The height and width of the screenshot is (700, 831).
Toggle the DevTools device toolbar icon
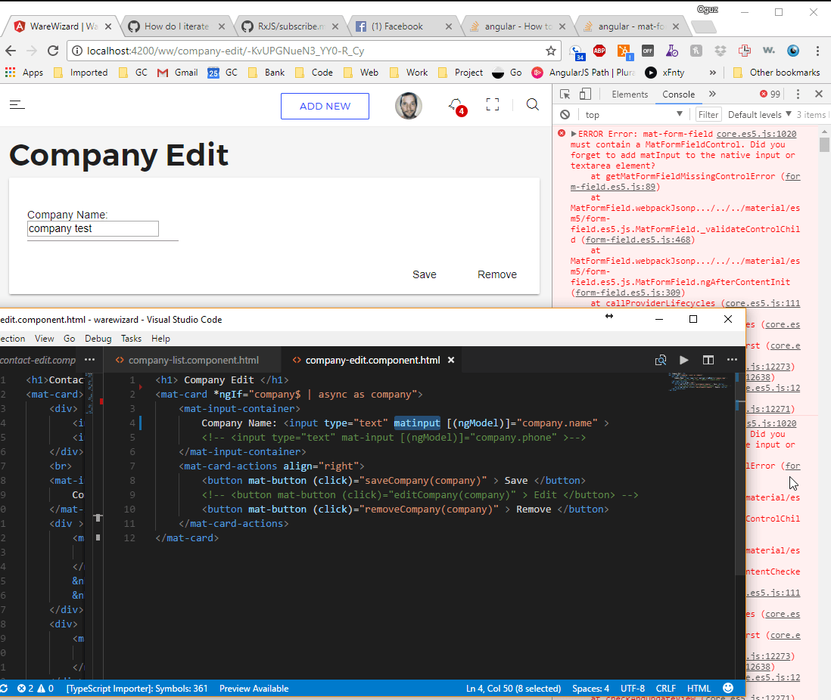585,94
